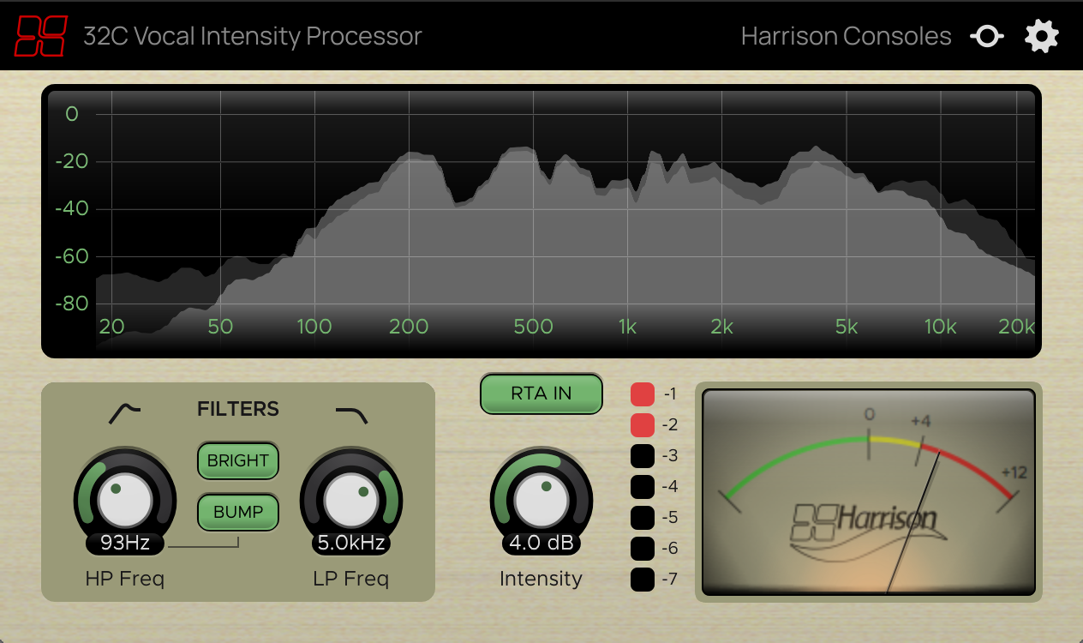Click the red -1 gain reduction LED
This screenshot has width=1083, height=643.
(x=643, y=394)
